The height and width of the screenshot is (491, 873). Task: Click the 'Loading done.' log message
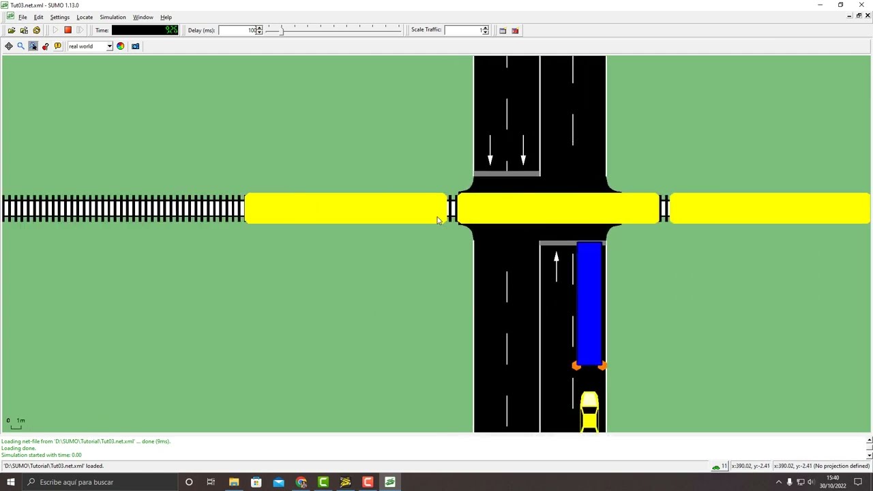click(x=18, y=448)
